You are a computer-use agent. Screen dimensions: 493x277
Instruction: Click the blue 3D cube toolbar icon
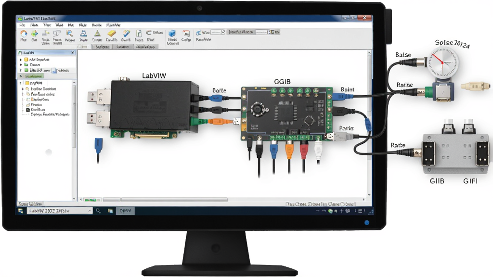172,33
